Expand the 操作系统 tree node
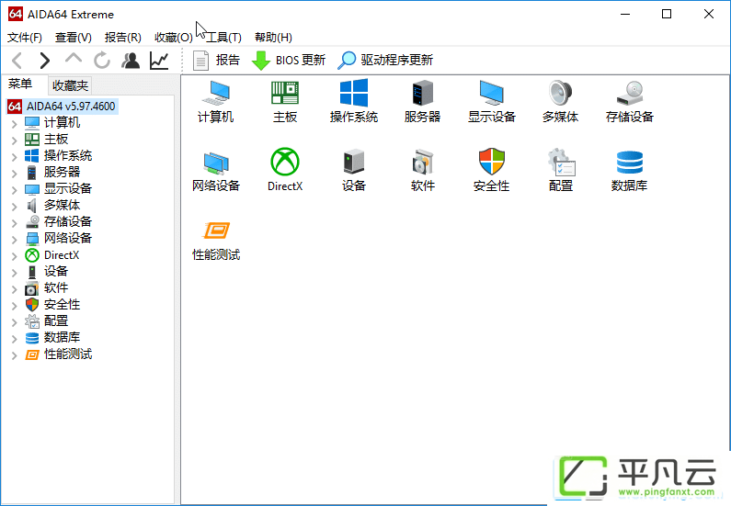This screenshot has height=506, width=731. click(x=14, y=157)
